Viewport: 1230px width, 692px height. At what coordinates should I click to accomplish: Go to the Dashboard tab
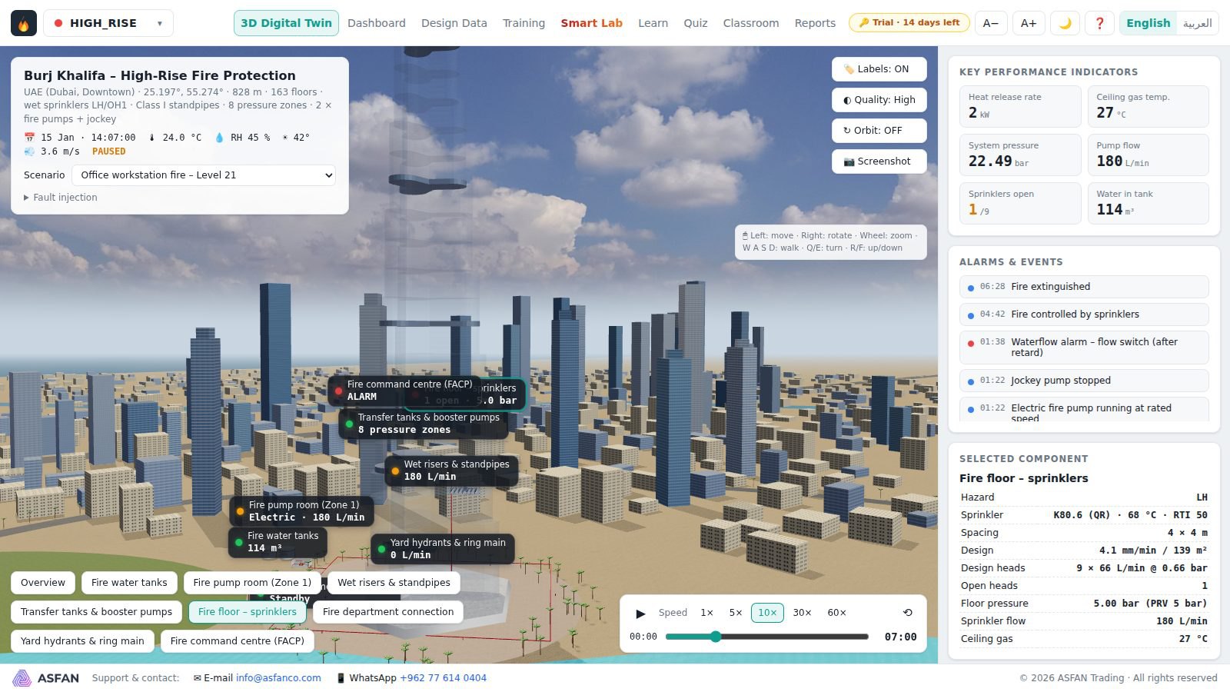click(377, 23)
